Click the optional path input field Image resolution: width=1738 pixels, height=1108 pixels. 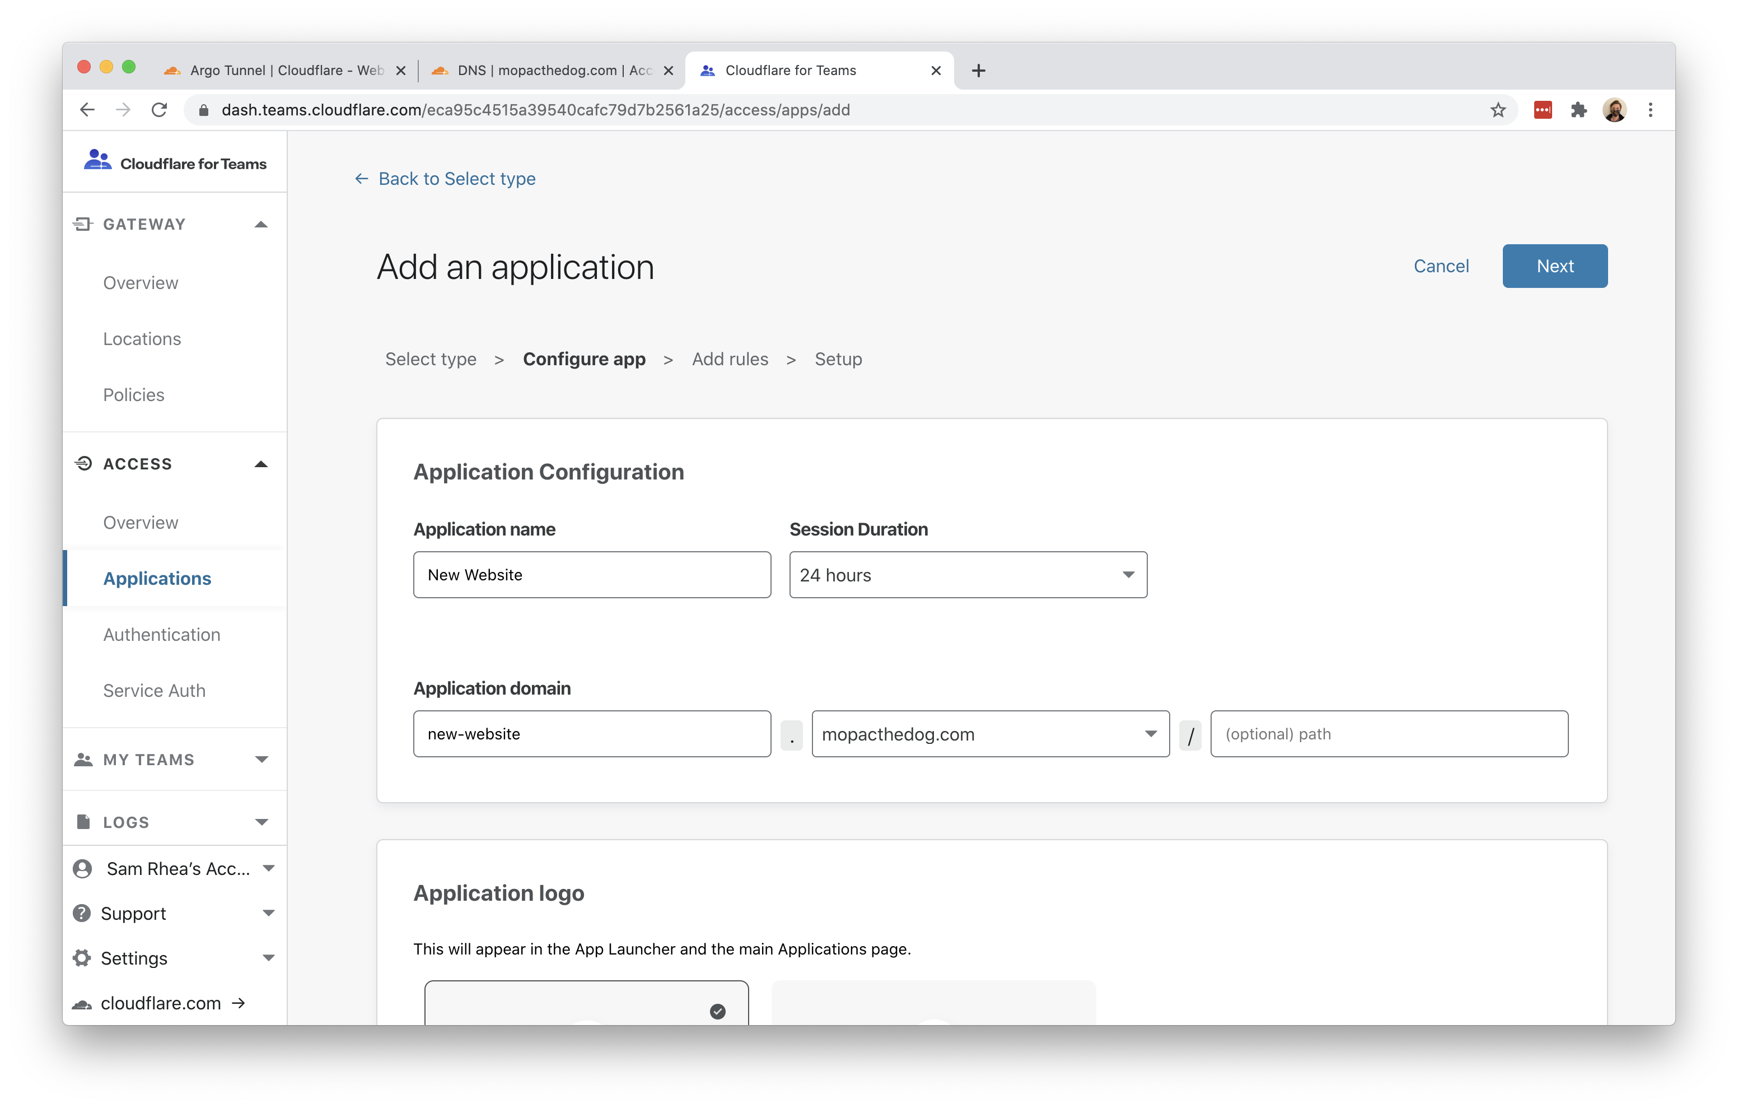tap(1389, 734)
